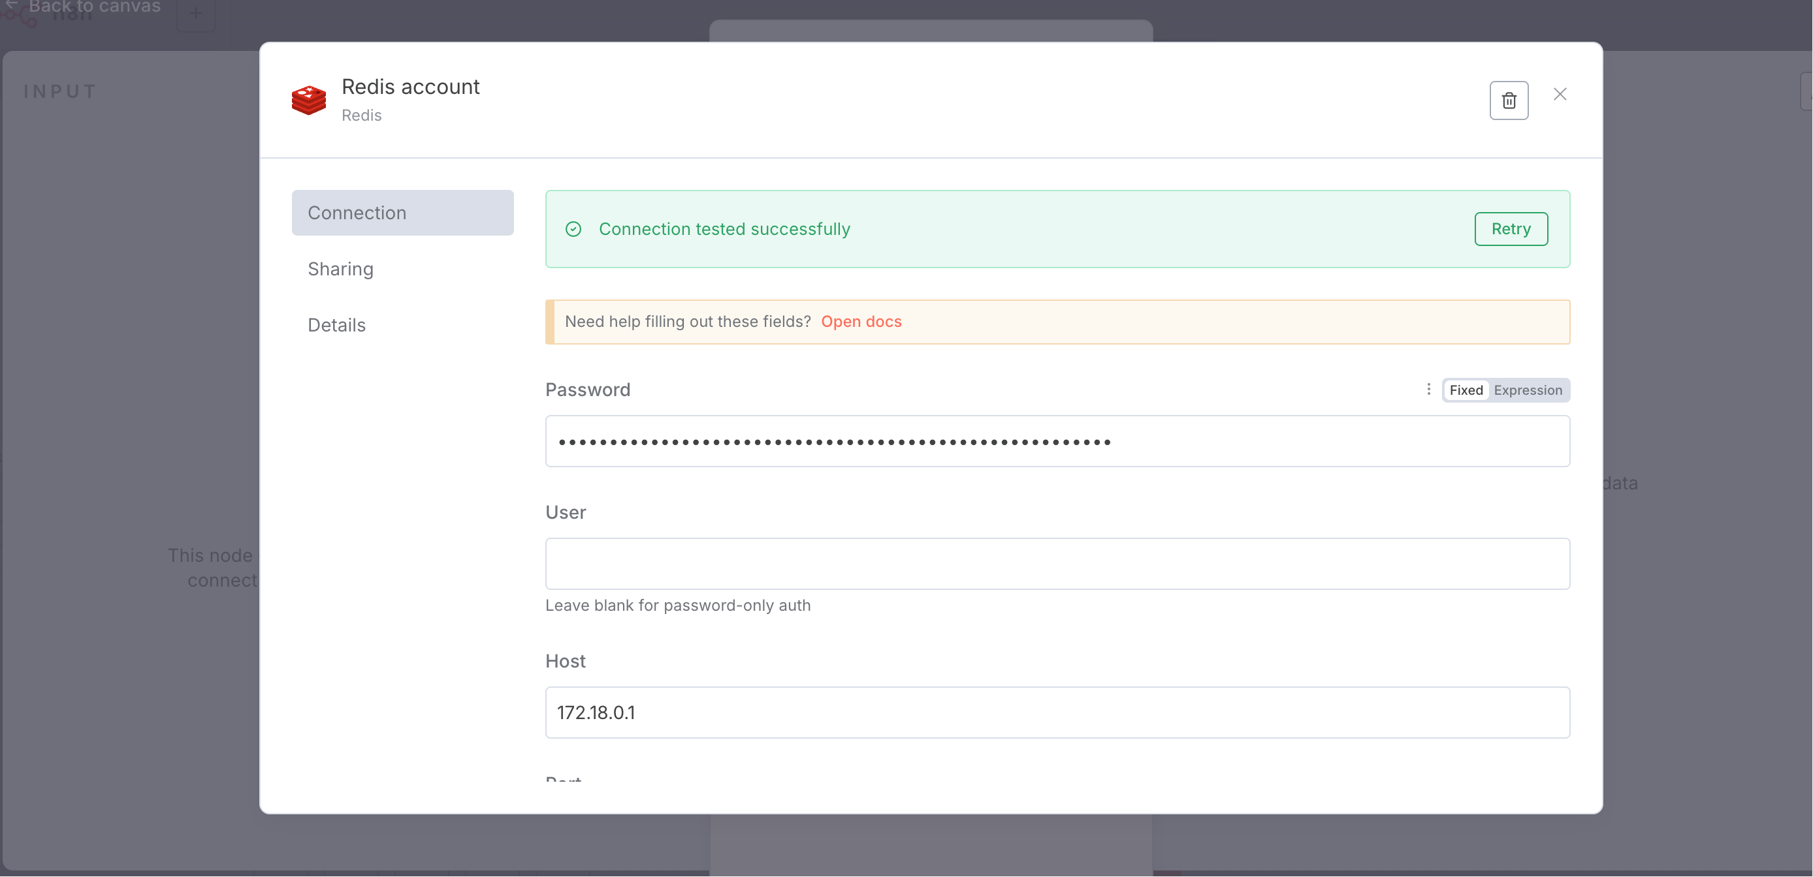Click the 'Leave blank for password-only auth' hint
The height and width of the screenshot is (877, 1813).
678,606
